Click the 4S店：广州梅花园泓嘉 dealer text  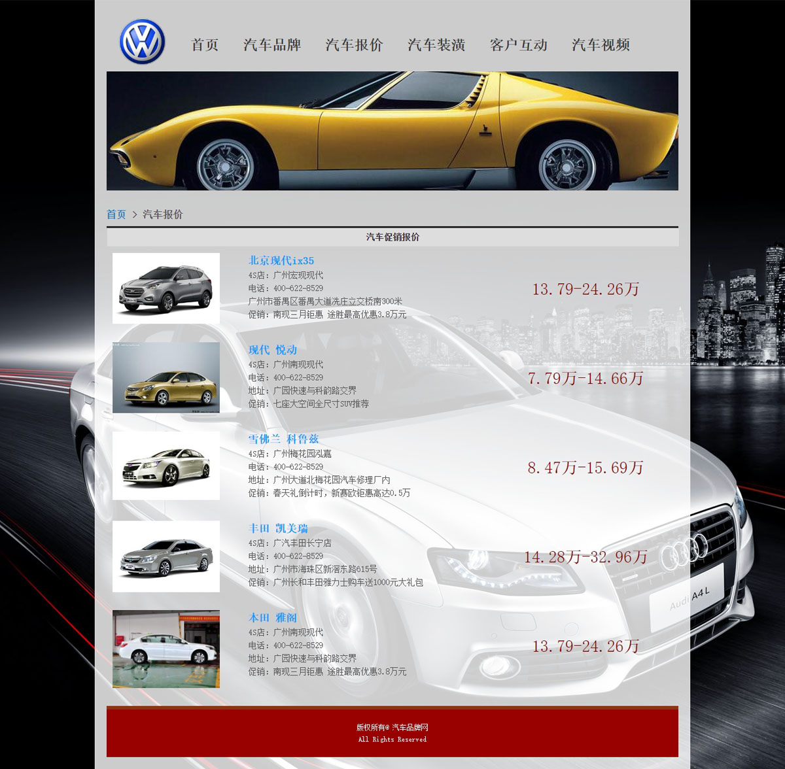click(x=290, y=454)
